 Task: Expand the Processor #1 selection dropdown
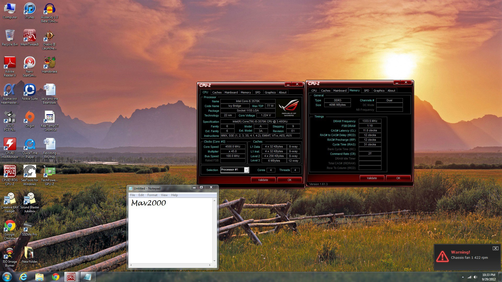[246, 170]
